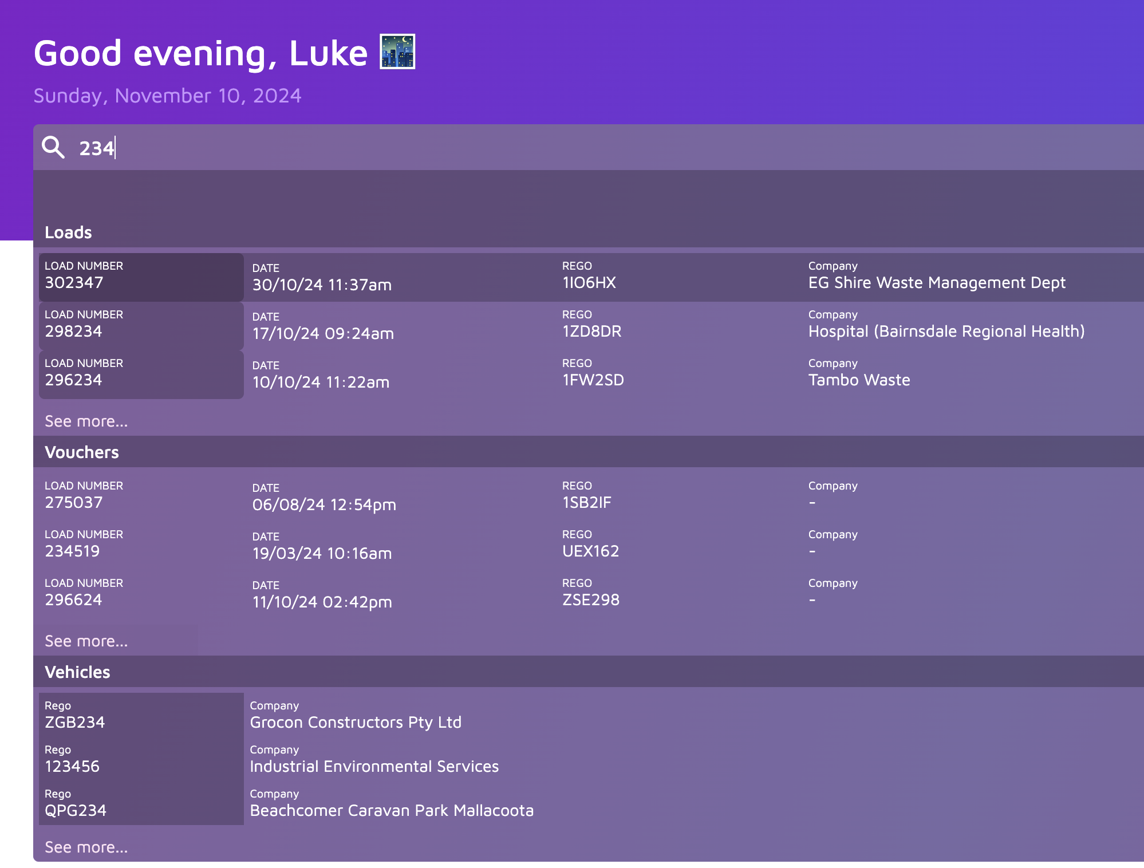
Task: Click EG Shire Waste Management Dept company
Action: tap(937, 283)
